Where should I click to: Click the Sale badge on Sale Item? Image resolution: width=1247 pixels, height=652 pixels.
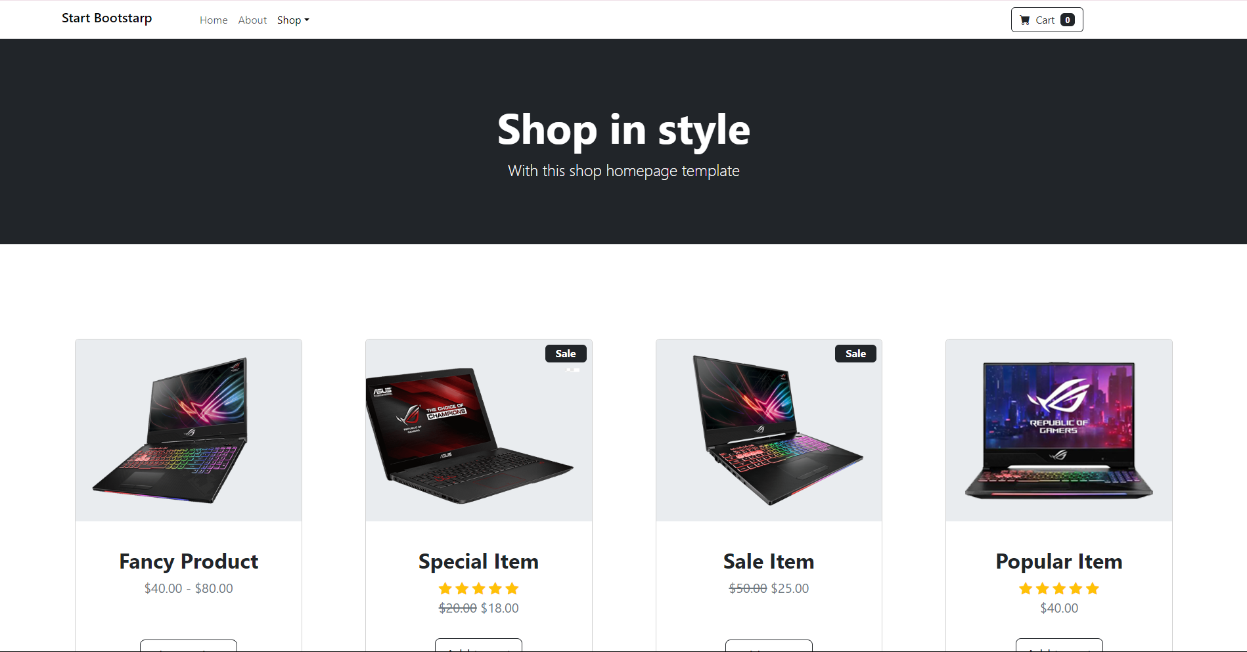(x=855, y=353)
